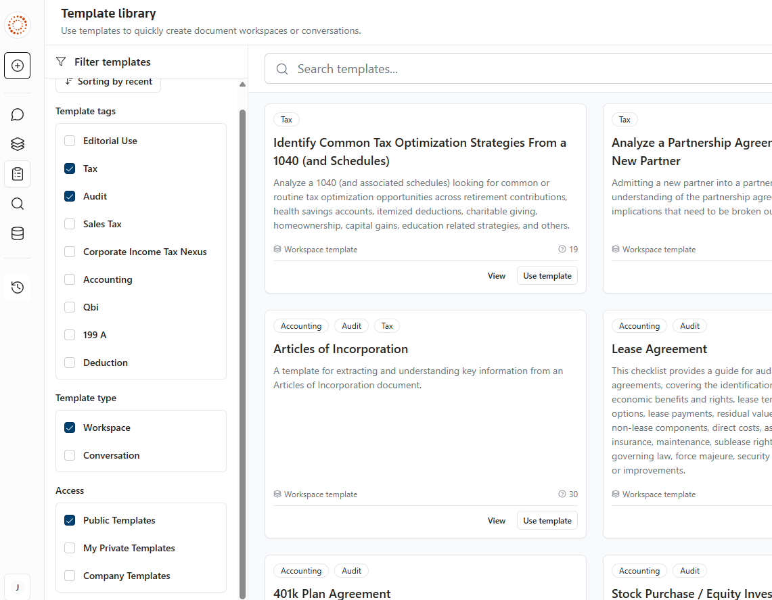Uncheck the Tax tag checkbox
The width and height of the screenshot is (772, 600).
[70, 169]
